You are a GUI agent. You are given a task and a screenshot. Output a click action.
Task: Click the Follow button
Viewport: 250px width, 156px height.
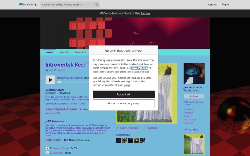(194, 97)
